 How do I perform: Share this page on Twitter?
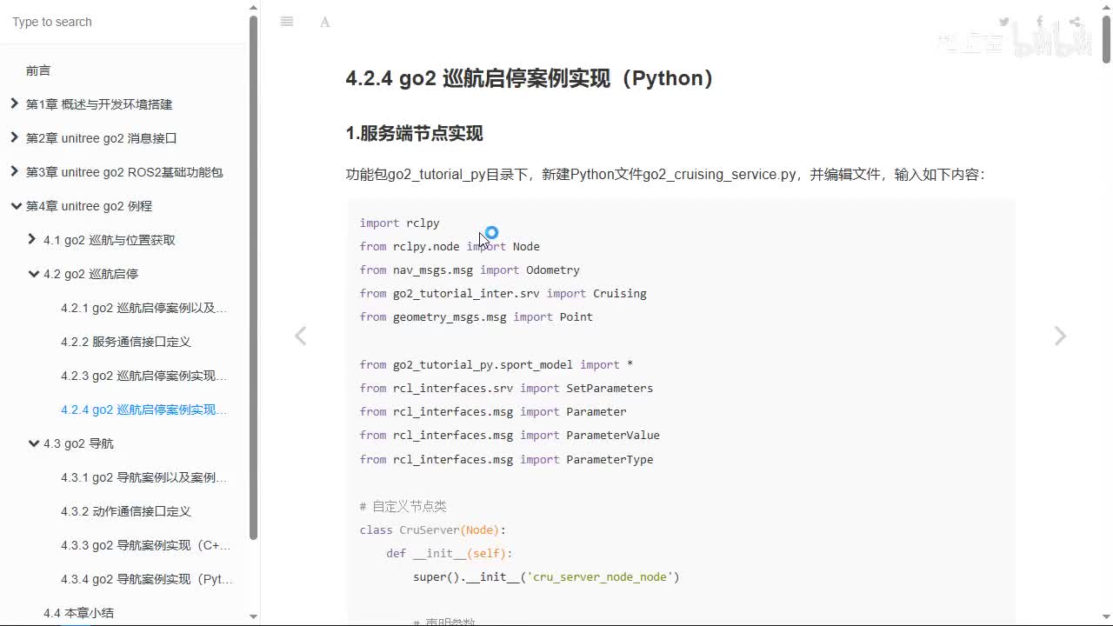(1004, 22)
